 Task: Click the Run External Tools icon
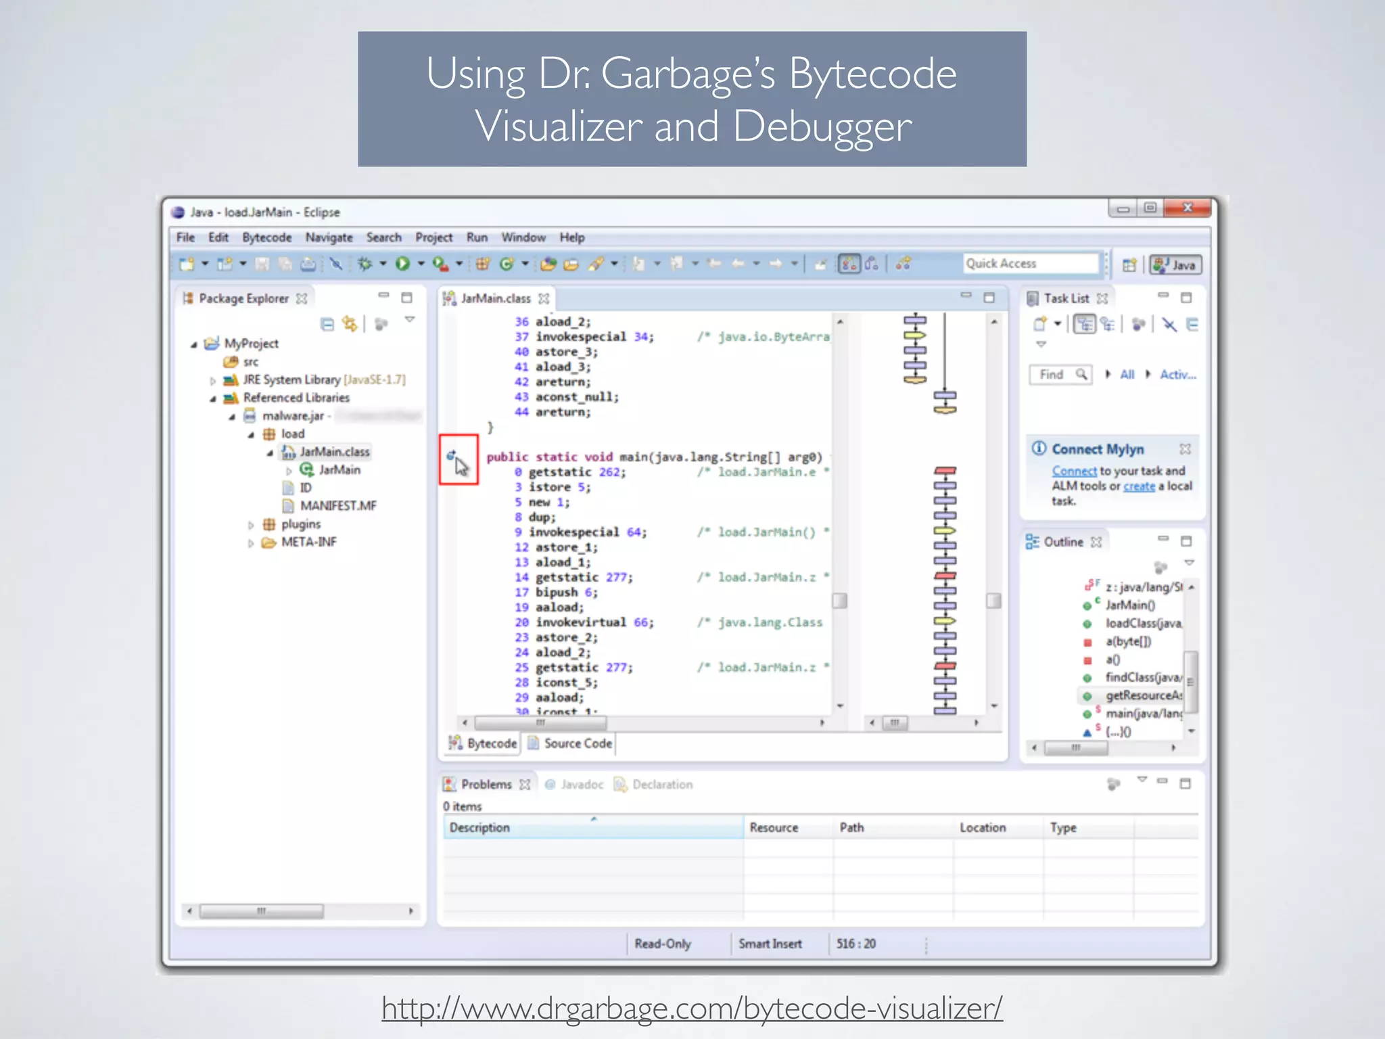441,264
